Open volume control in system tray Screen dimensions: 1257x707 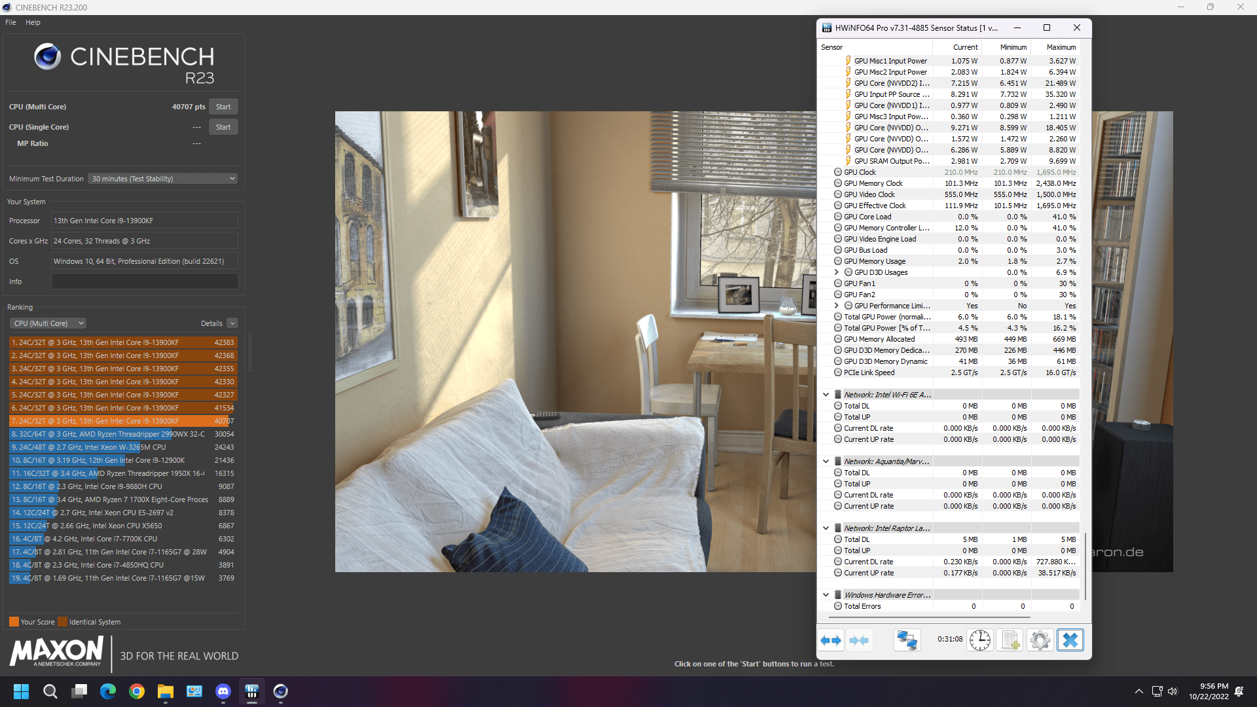pos(1173,691)
